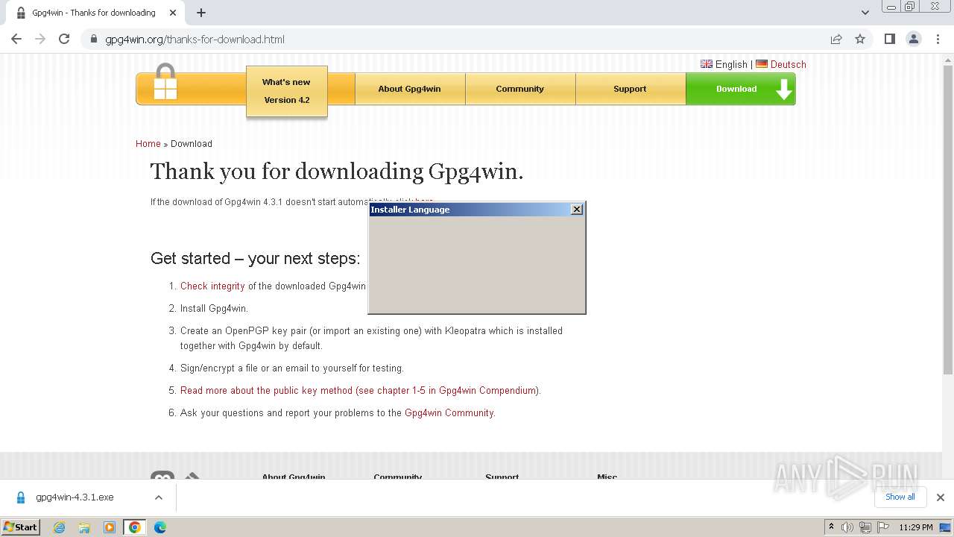Viewport: 954px width, 537px height.
Task: Open a new browser tab
Action: coord(201,13)
